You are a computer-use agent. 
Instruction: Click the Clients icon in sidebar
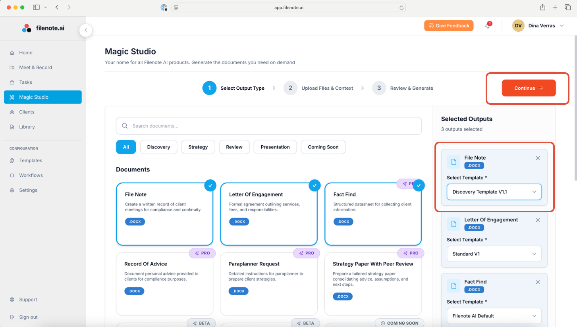pos(12,112)
